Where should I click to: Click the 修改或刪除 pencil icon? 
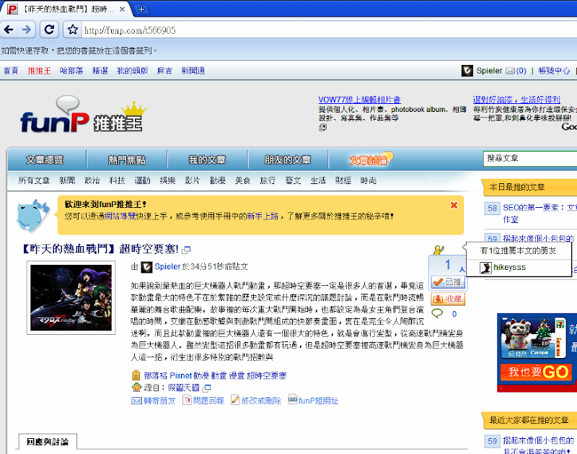pyautogui.click(x=235, y=399)
